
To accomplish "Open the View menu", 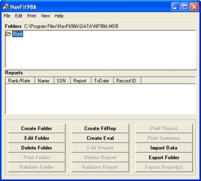I will click(46, 16).
